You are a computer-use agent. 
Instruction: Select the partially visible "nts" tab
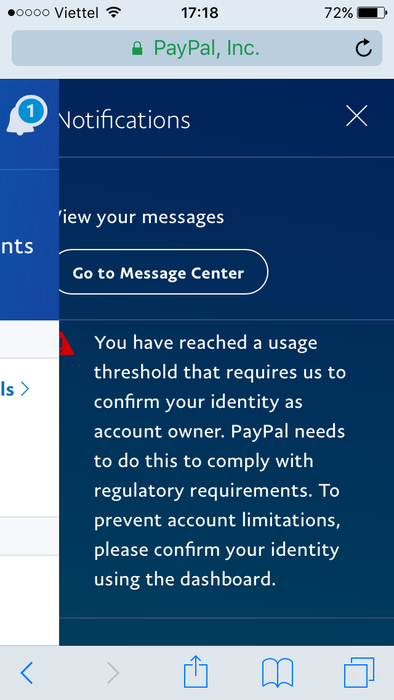(x=17, y=246)
